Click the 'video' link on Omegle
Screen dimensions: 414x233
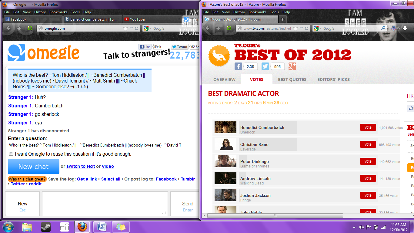click(108, 166)
